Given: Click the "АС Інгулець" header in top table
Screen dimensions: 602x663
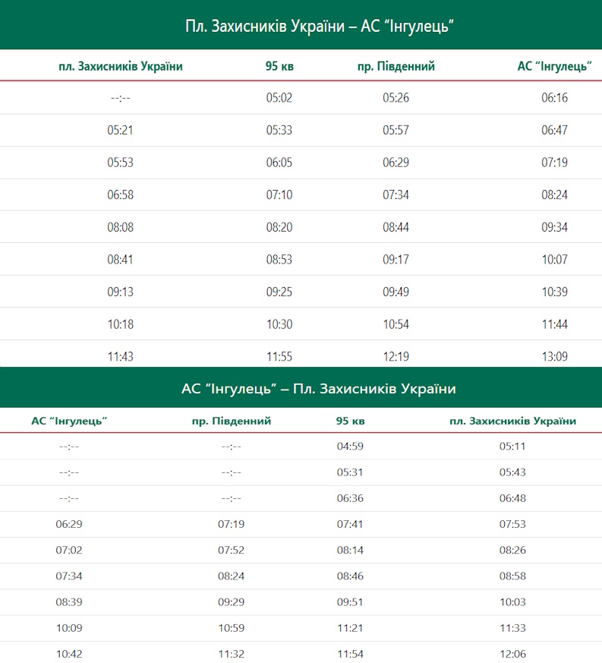Looking at the screenshot, I should click(554, 66).
